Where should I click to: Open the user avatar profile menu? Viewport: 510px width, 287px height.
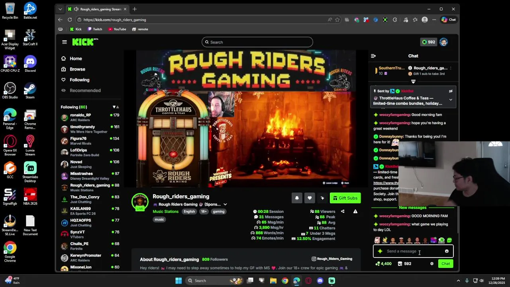click(443, 42)
